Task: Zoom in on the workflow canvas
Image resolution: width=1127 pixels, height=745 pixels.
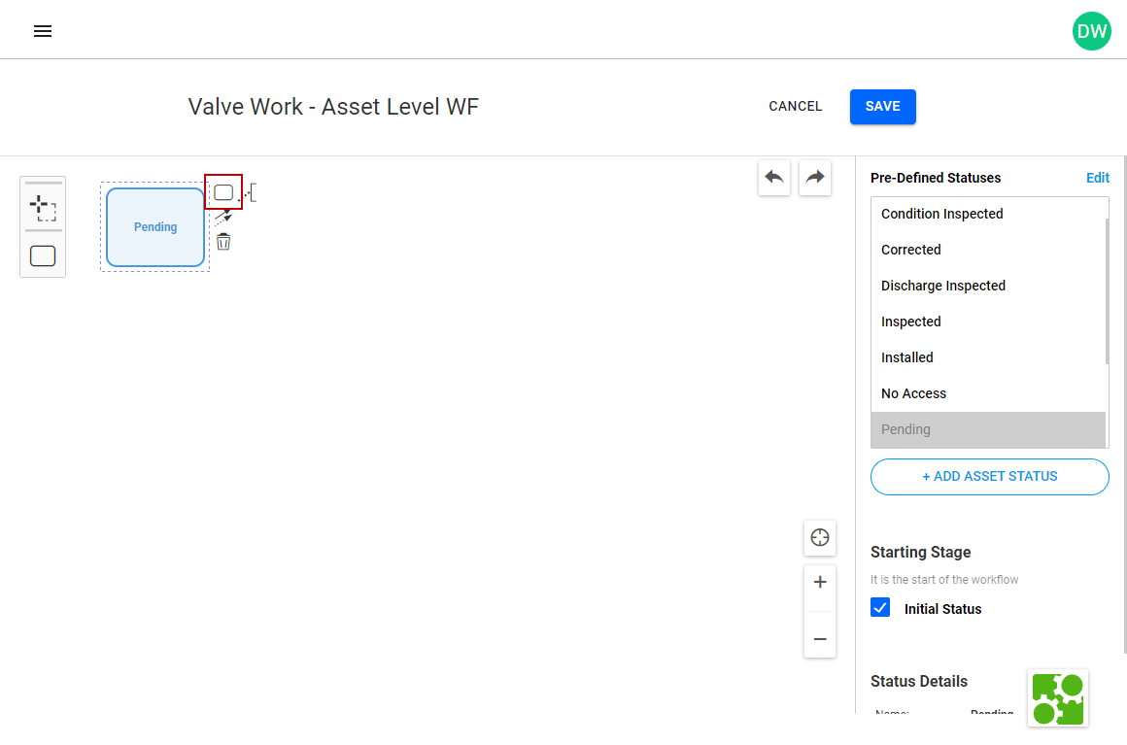Action: tap(819, 582)
